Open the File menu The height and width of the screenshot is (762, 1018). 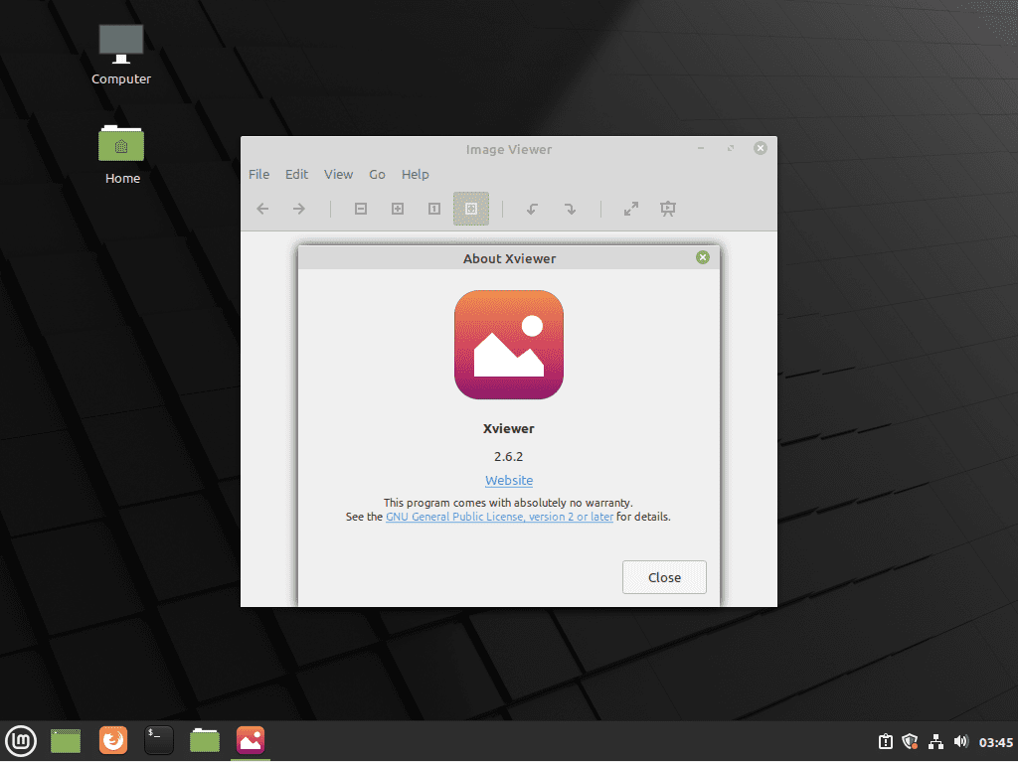(x=258, y=174)
